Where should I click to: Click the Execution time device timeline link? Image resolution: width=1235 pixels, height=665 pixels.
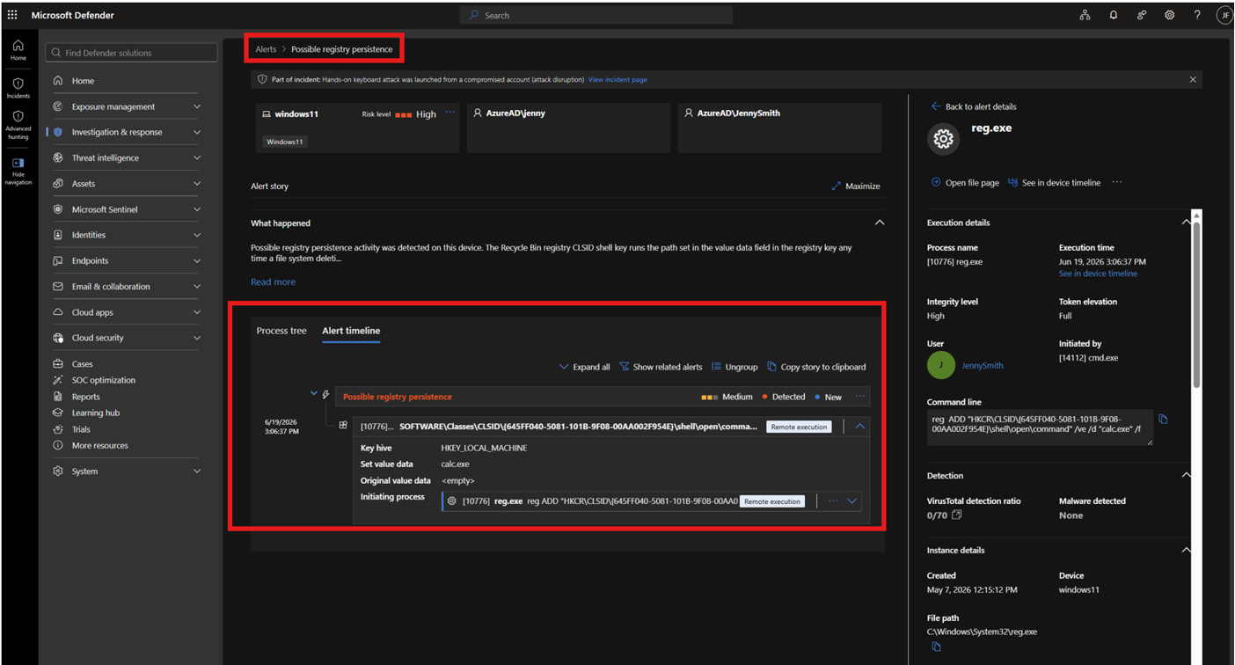pyautogui.click(x=1098, y=274)
